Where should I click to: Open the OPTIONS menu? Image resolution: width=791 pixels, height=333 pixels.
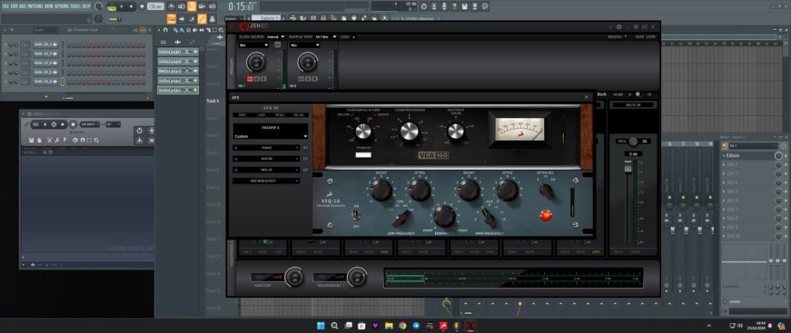coord(61,6)
